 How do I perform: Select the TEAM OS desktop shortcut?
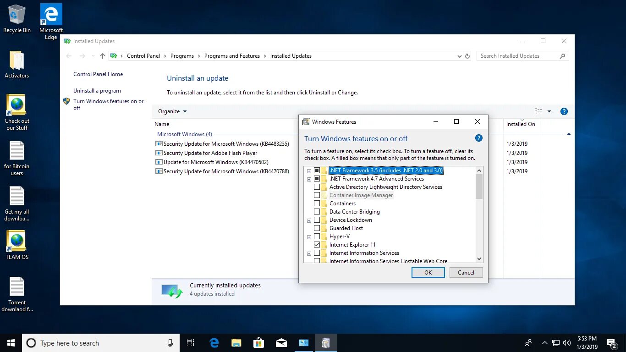[17, 245]
